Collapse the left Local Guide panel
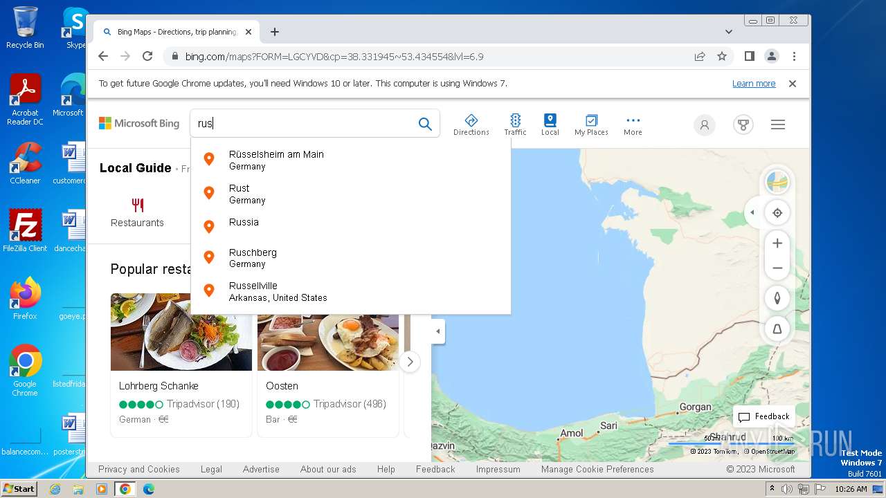This screenshot has height=498, width=886. (x=437, y=331)
